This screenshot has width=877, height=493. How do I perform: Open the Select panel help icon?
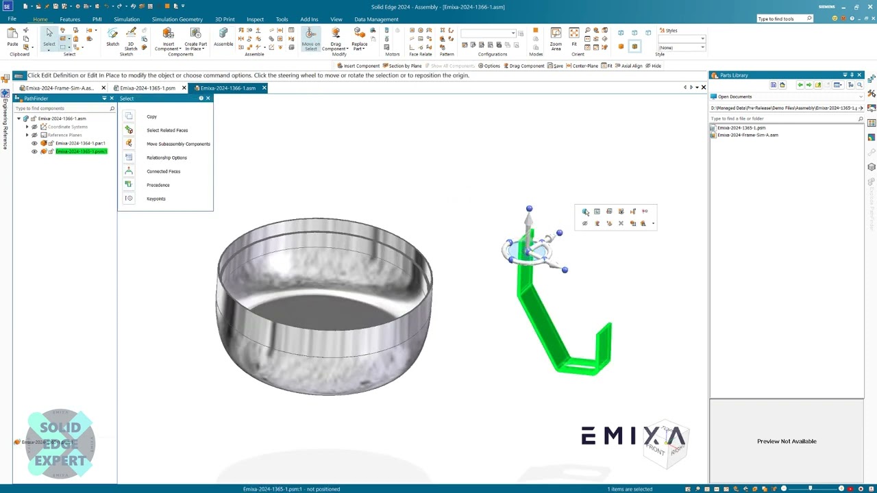pyautogui.click(x=201, y=99)
